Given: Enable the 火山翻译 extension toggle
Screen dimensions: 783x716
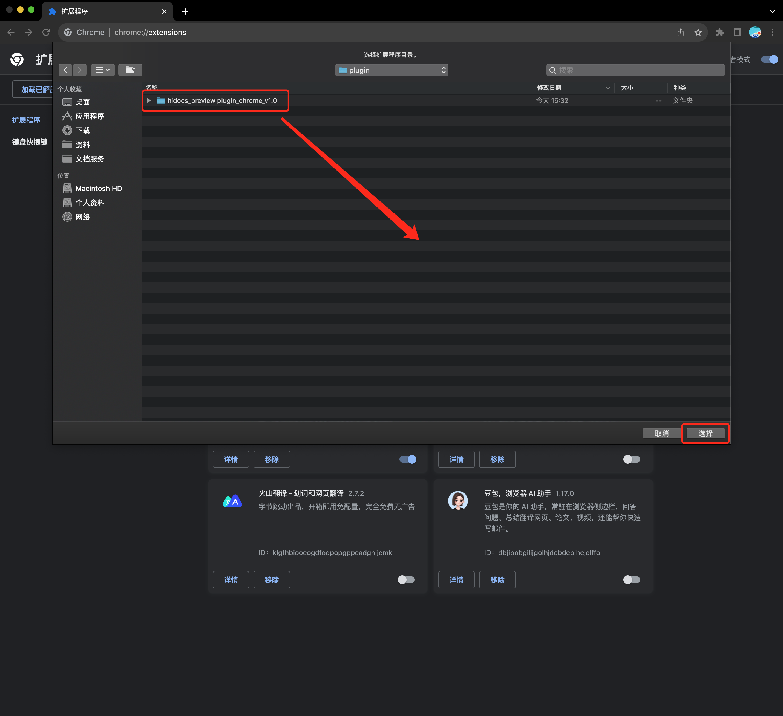Looking at the screenshot, I should pos(406,580).
